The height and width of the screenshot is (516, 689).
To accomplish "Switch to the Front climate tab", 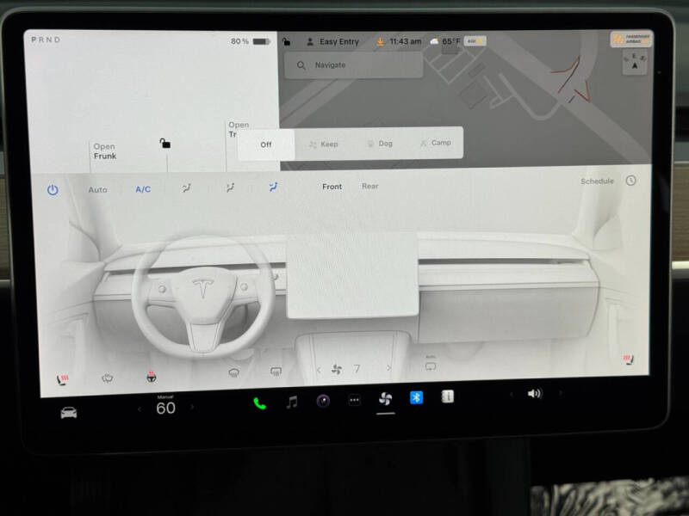I will [332, 187].
